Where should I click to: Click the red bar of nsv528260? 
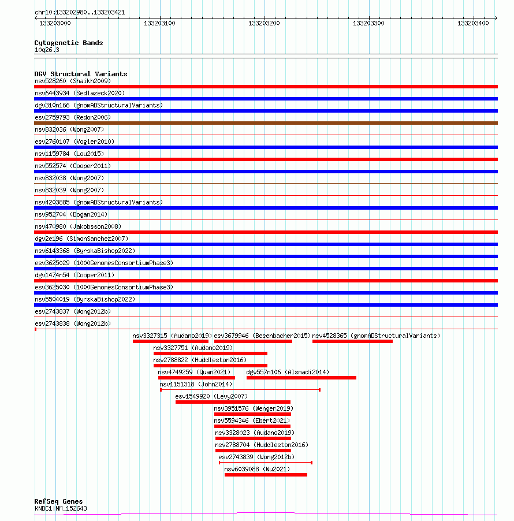tap(266, 87)
